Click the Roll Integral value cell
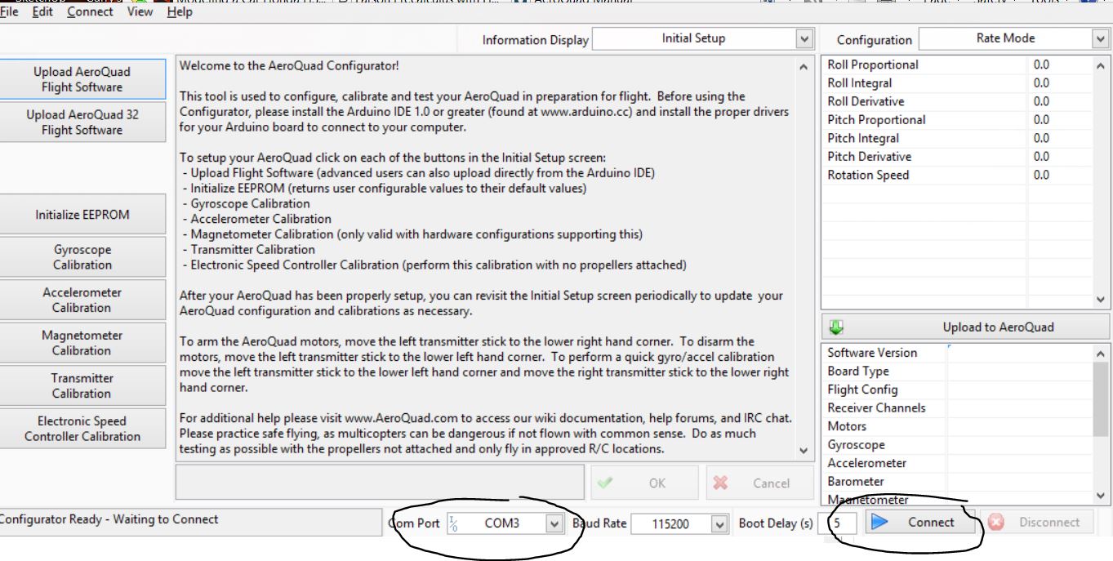The image size is (1113, 561). coord(1060,83)
